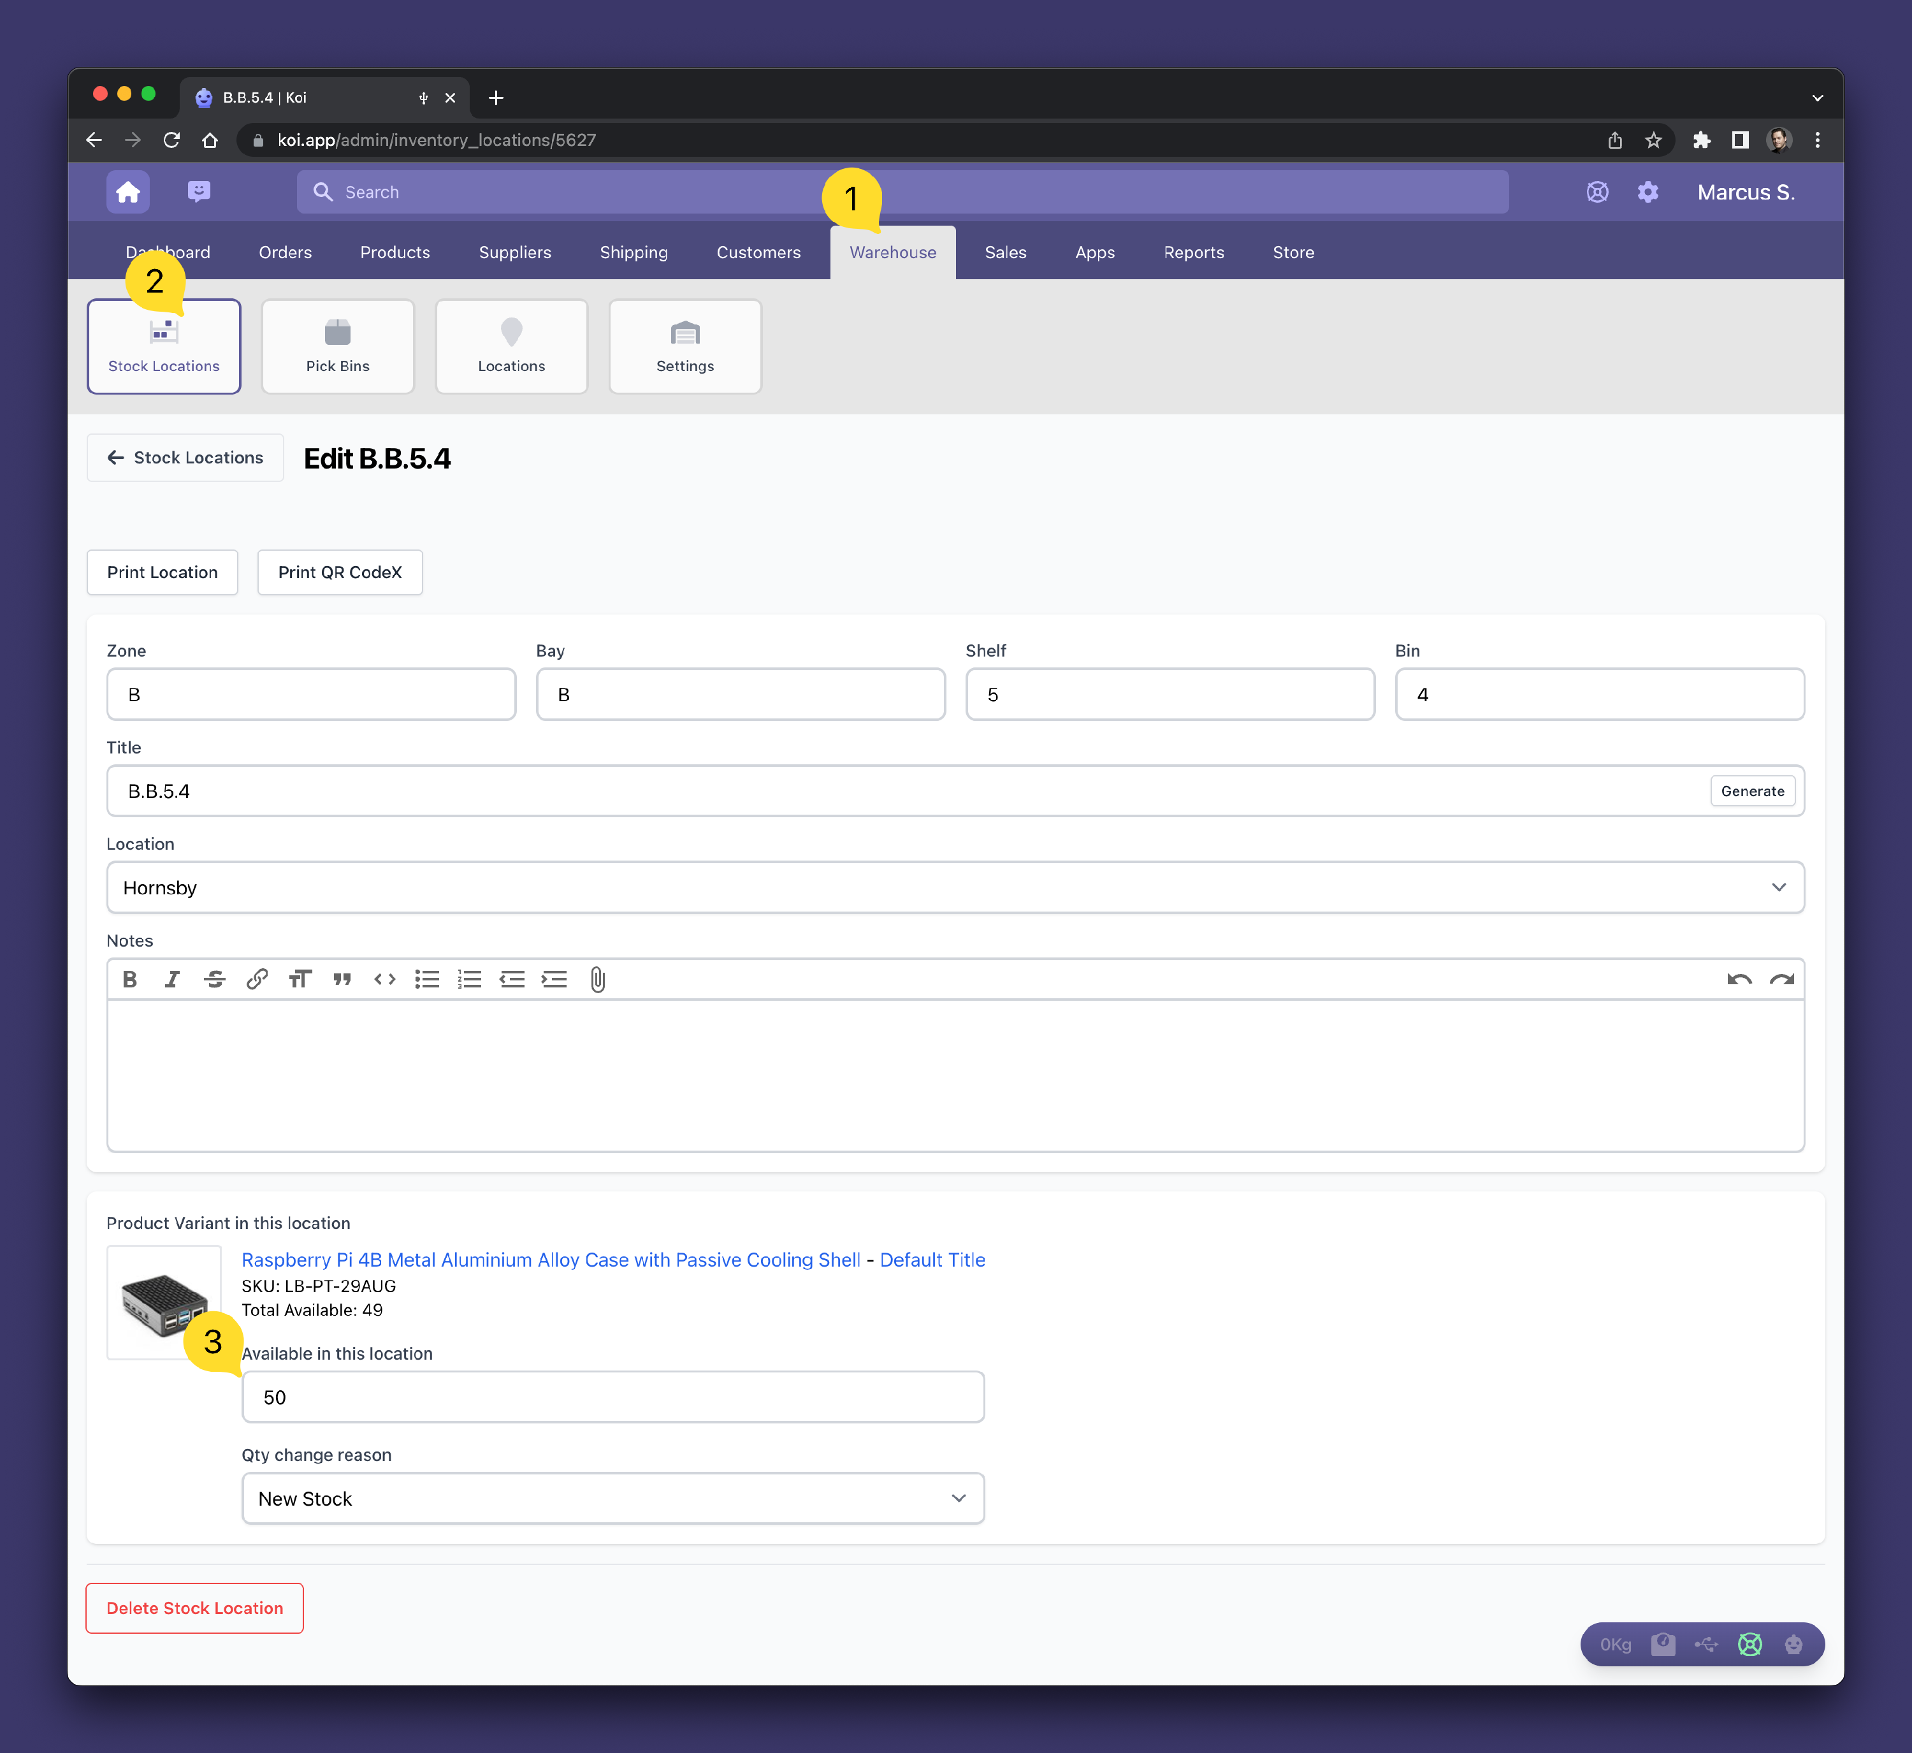Click the undo arrow in Notes editor
Image resolution: width=1912 pixels, height=1753 pixels.
(1739, 979)
